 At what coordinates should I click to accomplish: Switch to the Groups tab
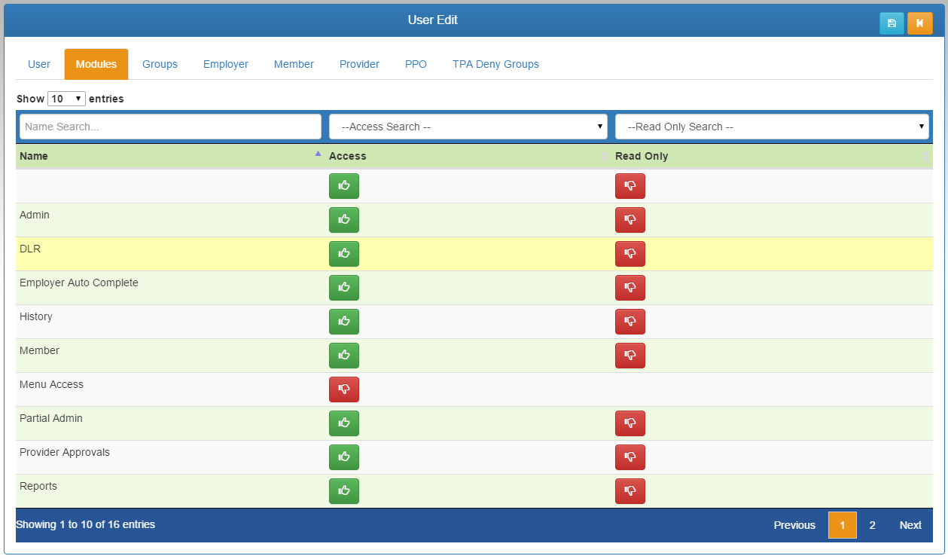tap(160, 64)
